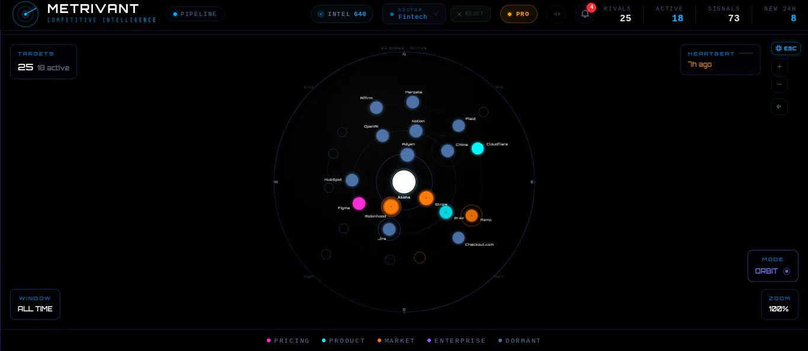Select the orange Ramp node
The height and width of the screenshot is (351, 808).
click(472, 216)
